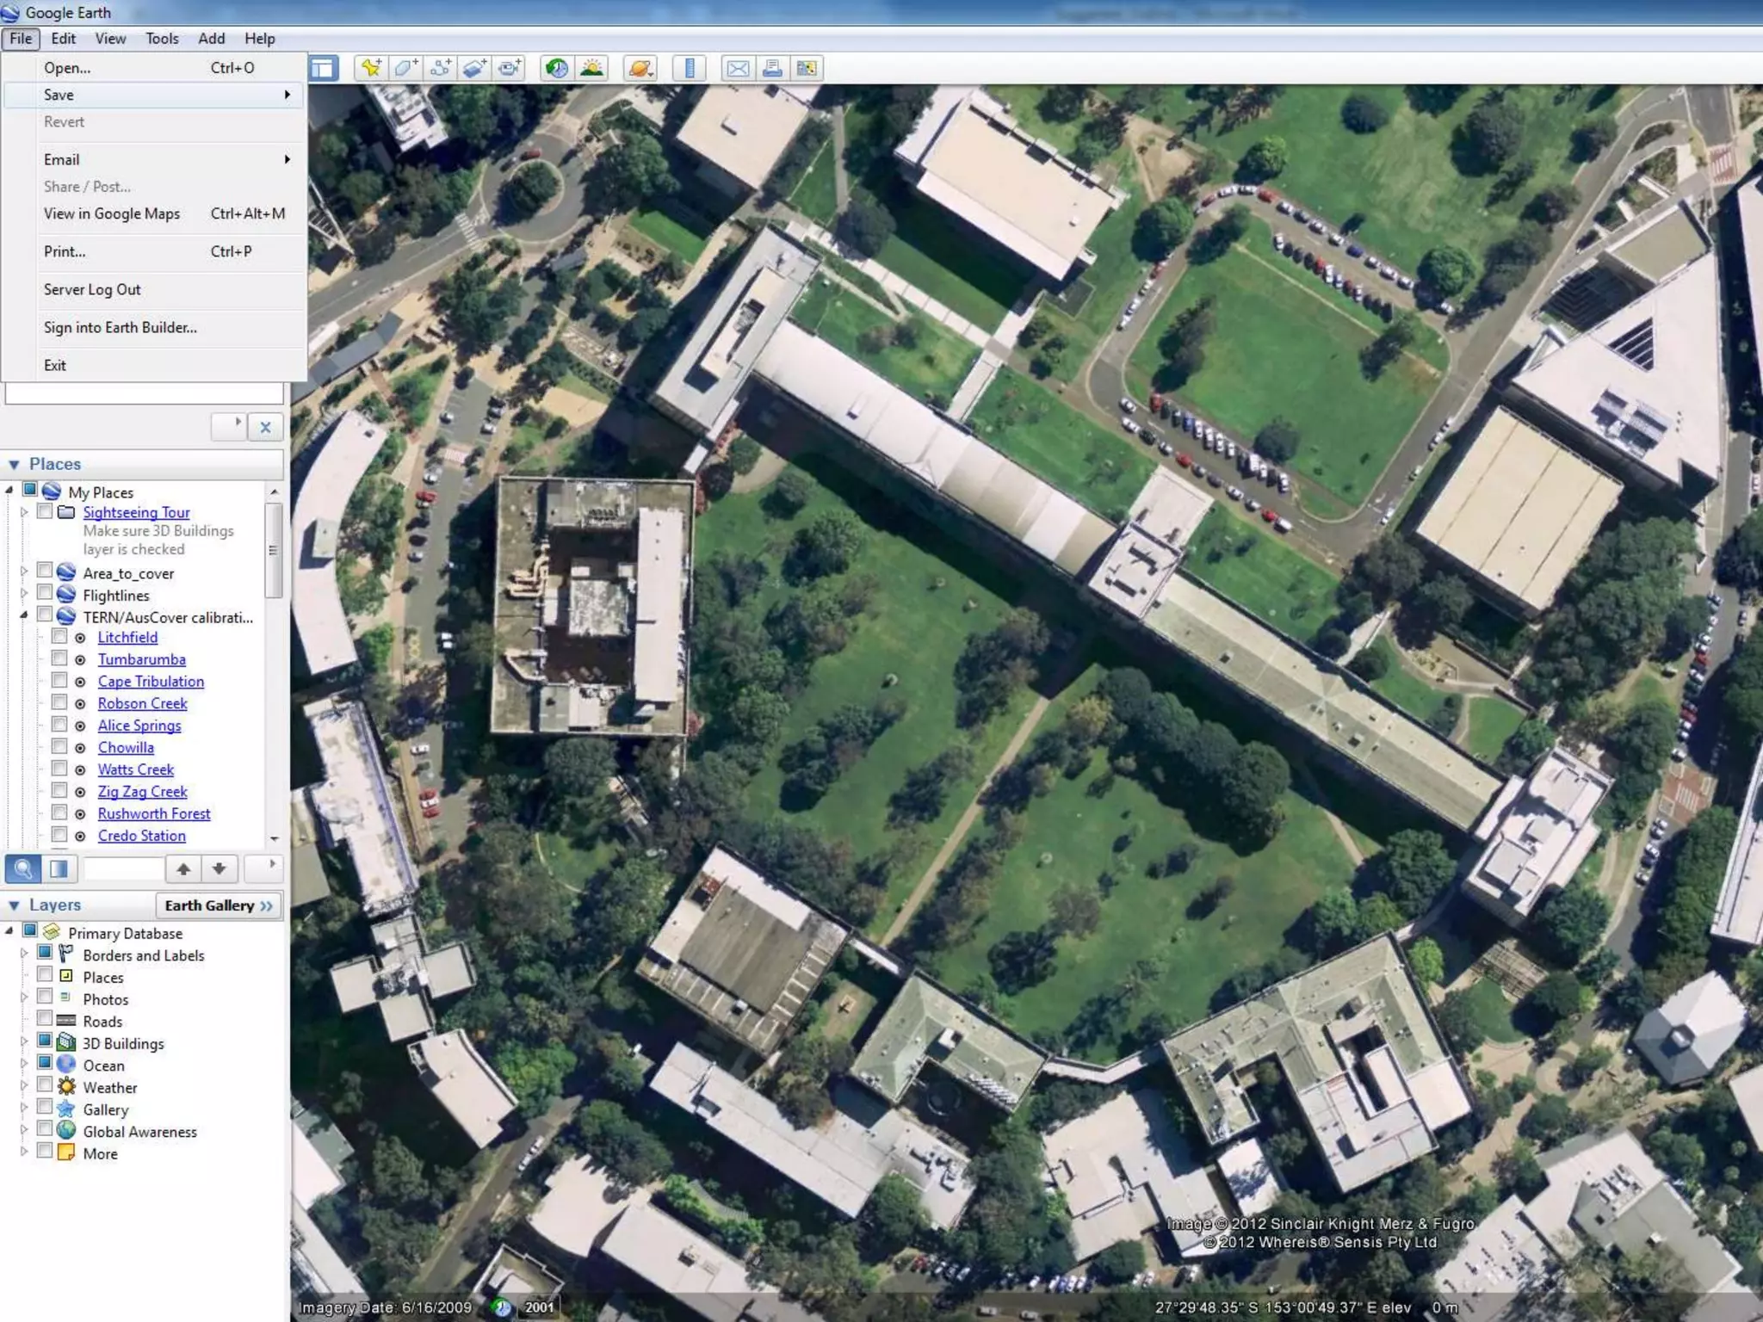Image resolution: width=1763 pixels, height=1322 pixels.
Task: Toggle the 3D Buildings layer checkbox
Action: pos(45,1042)
